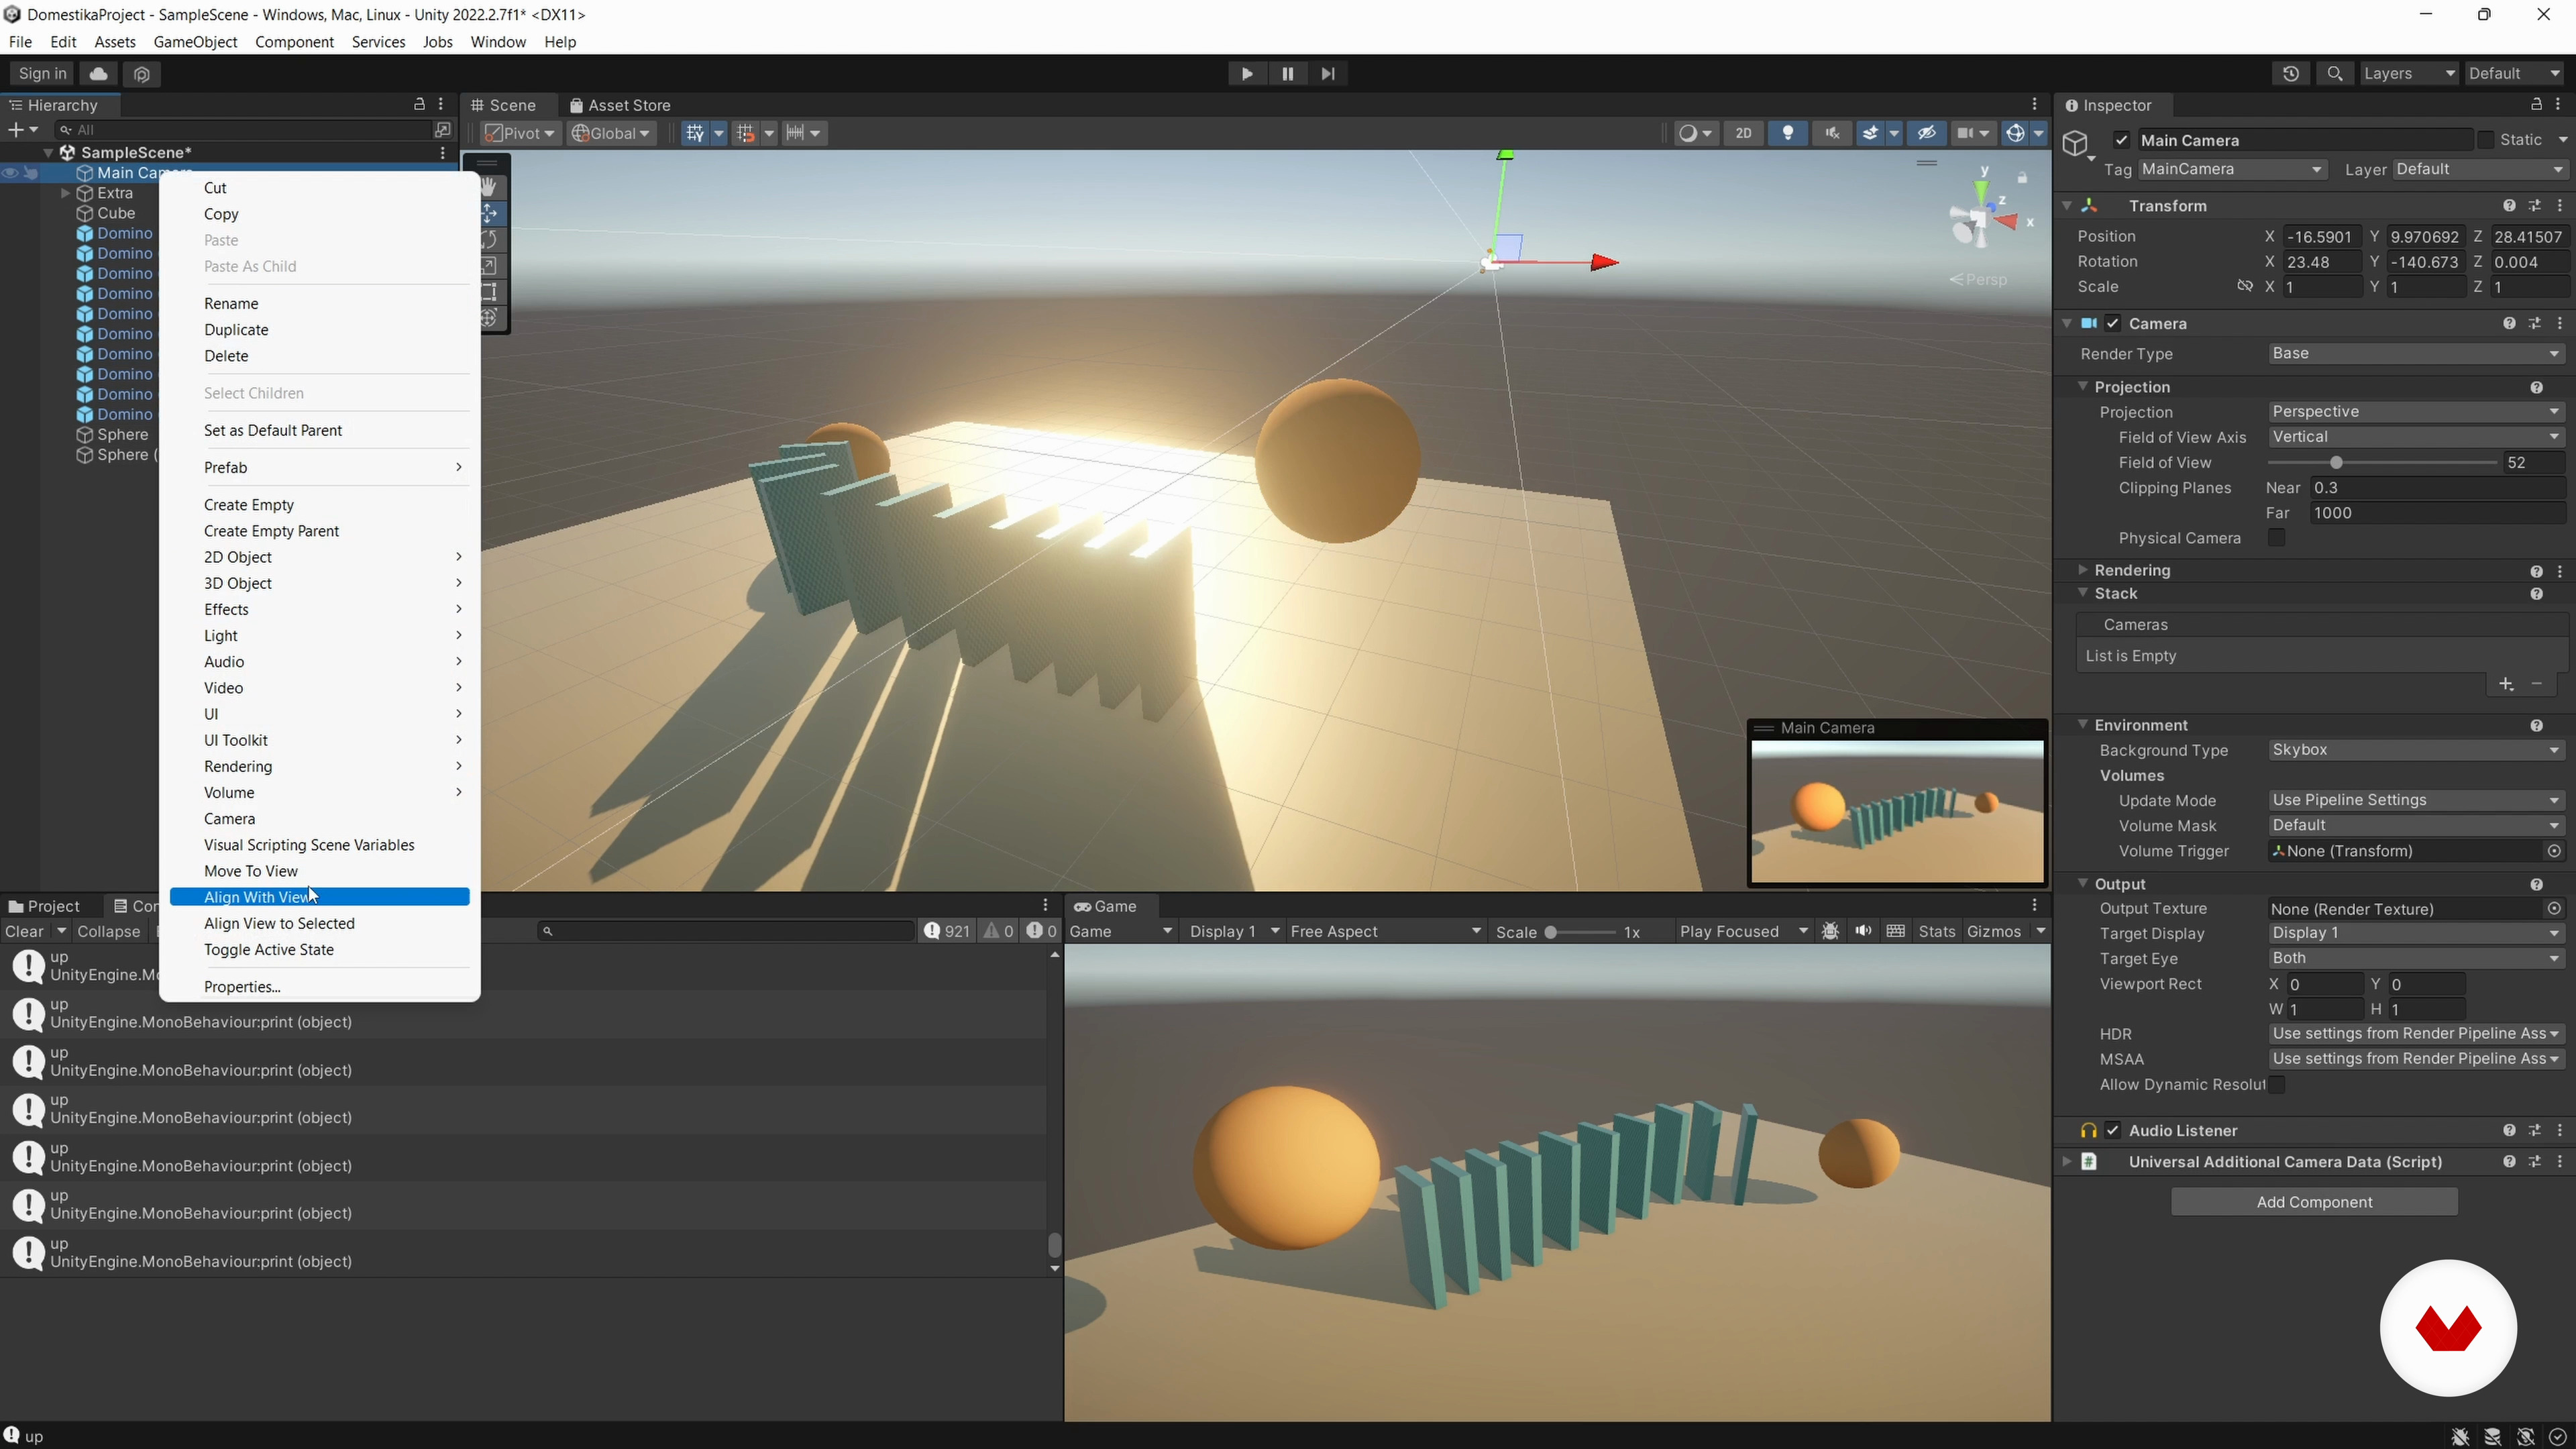Image resolution: width=2576 pixels, height=1449 pixels.
Task: Disable the Camera component checkbox
Action: (2112, 323)
